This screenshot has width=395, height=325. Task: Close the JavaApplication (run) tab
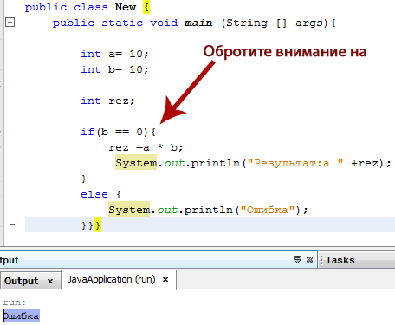coord(165,279)
